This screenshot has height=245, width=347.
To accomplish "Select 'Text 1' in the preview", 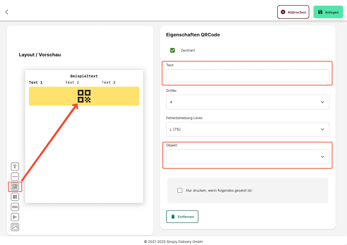I will point(36,83).
